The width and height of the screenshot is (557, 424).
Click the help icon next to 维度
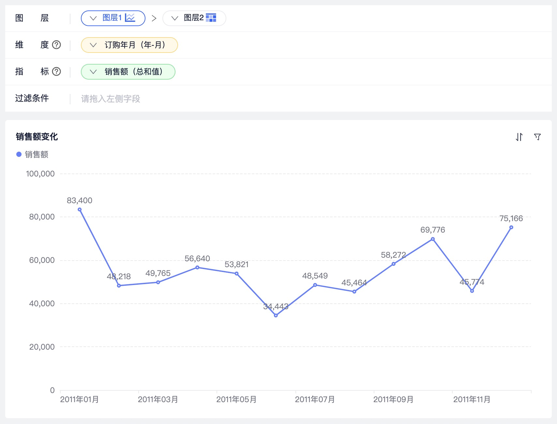click(56, 45)
